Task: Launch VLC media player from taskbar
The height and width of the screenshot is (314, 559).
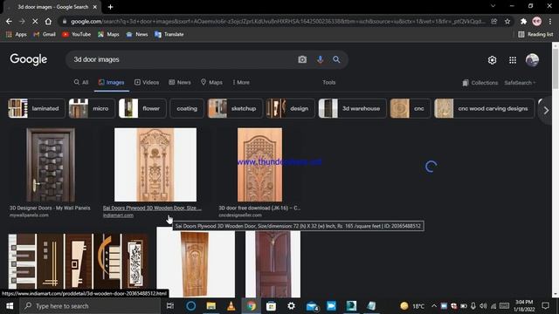Action: point(231,306)
